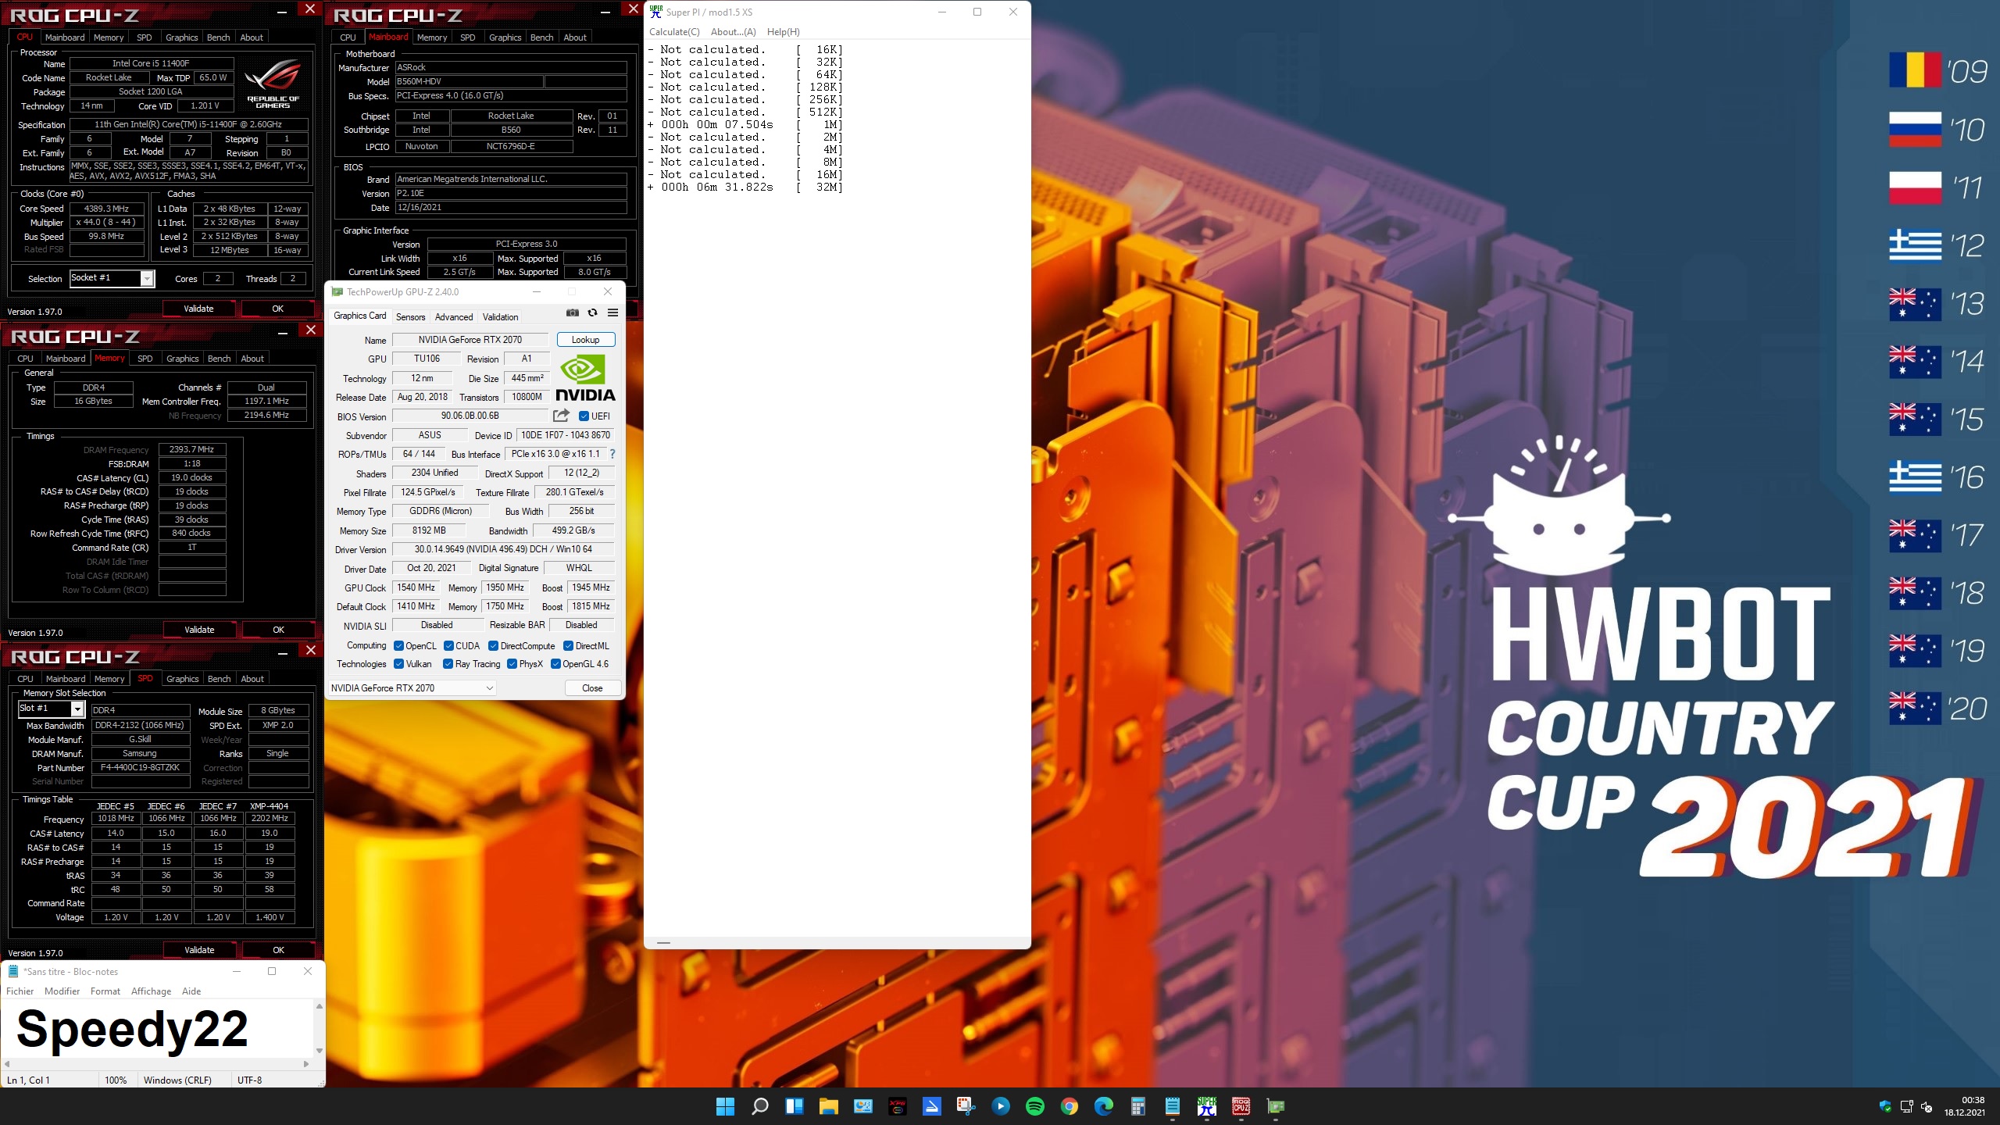This screenshot has height=1125, width=2000.
Task: Open taskbar Search
Action: pos(759,1106)
